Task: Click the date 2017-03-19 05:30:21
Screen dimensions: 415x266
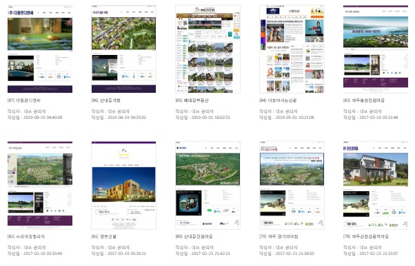Action: click(x=127, y=254)
